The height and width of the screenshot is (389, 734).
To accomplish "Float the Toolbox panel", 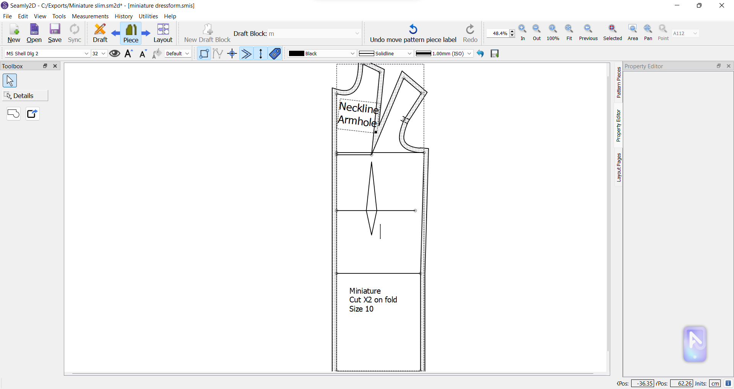I will click(x=45, y=66).
